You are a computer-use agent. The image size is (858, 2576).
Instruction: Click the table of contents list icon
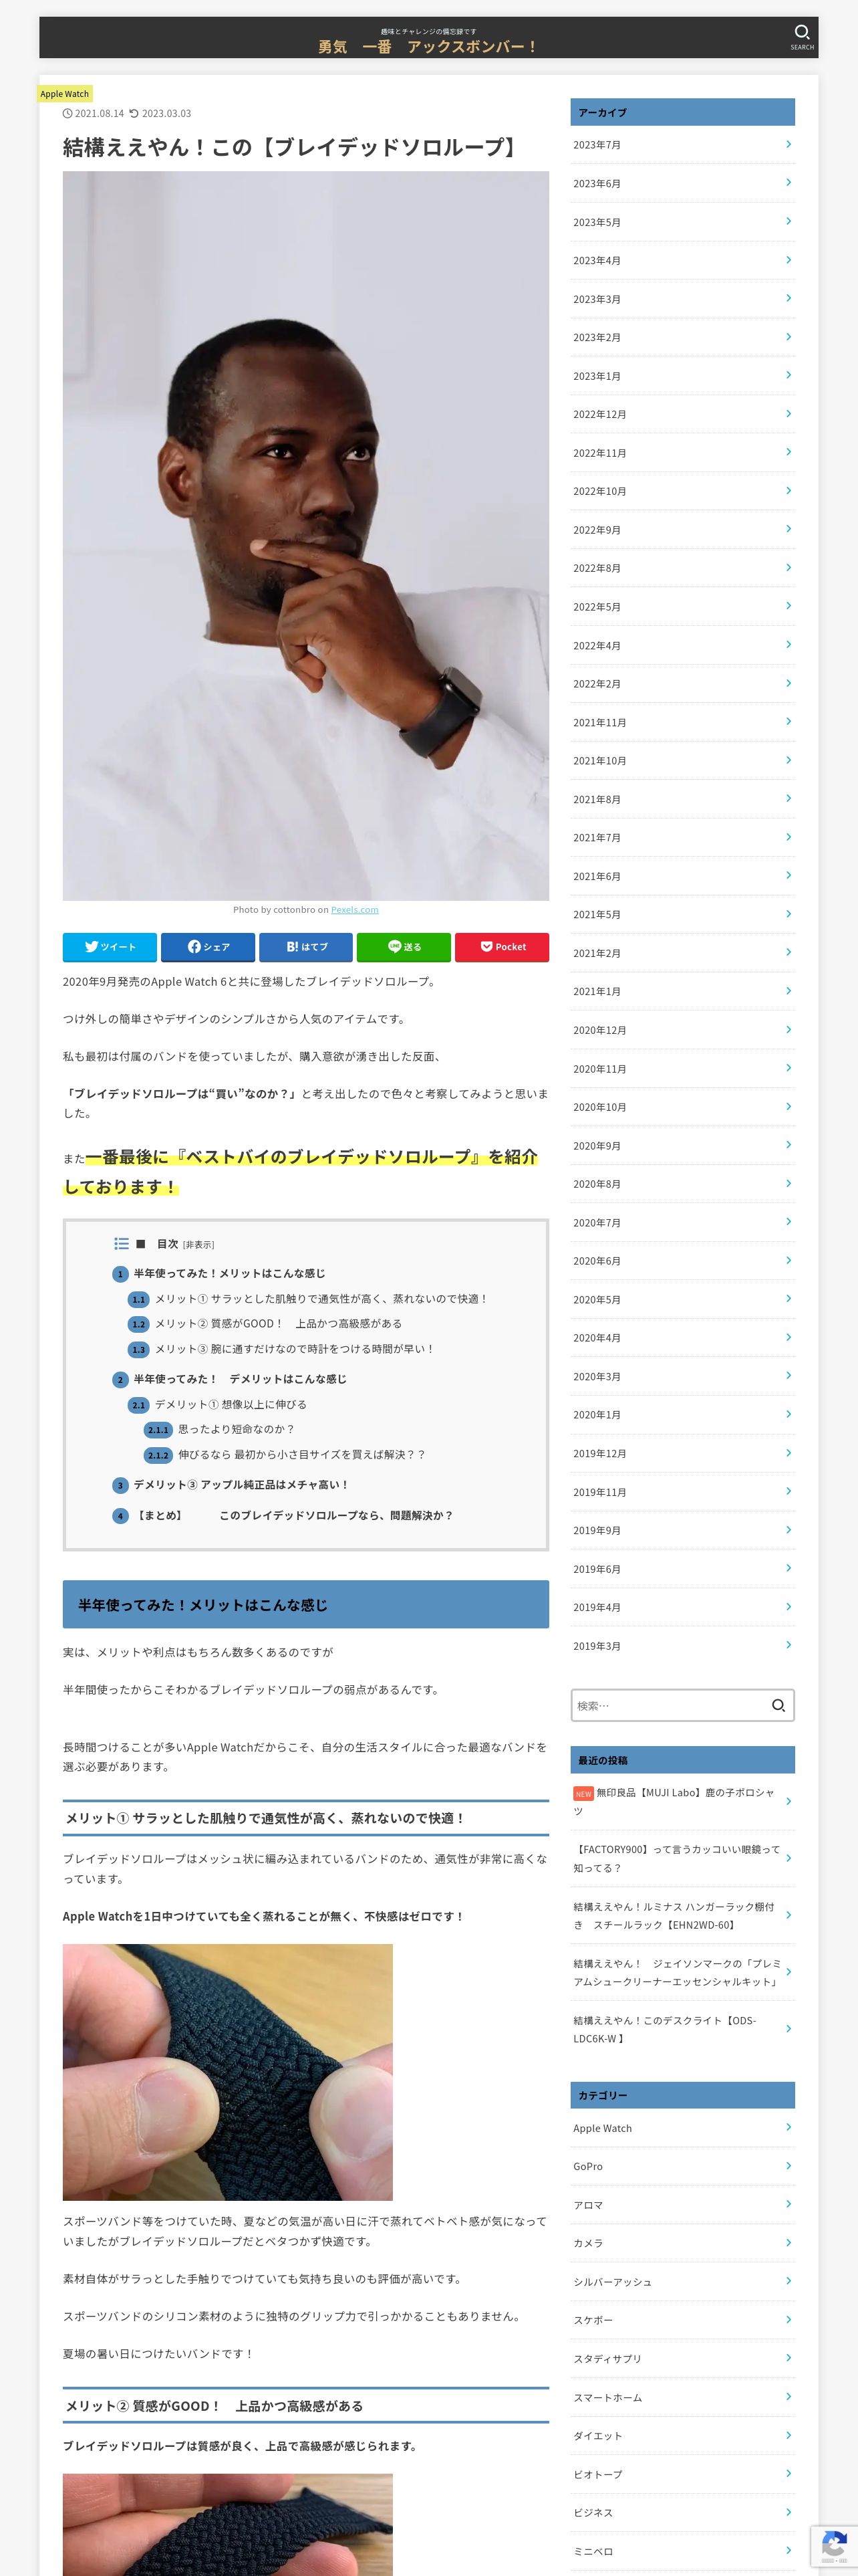121,1243
